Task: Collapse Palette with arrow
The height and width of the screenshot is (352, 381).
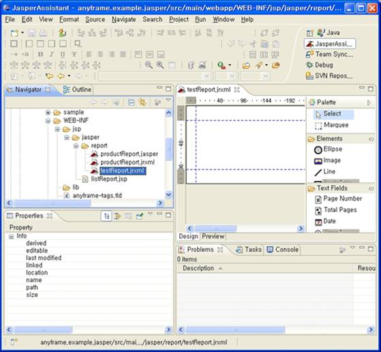Action: [369, 102]
